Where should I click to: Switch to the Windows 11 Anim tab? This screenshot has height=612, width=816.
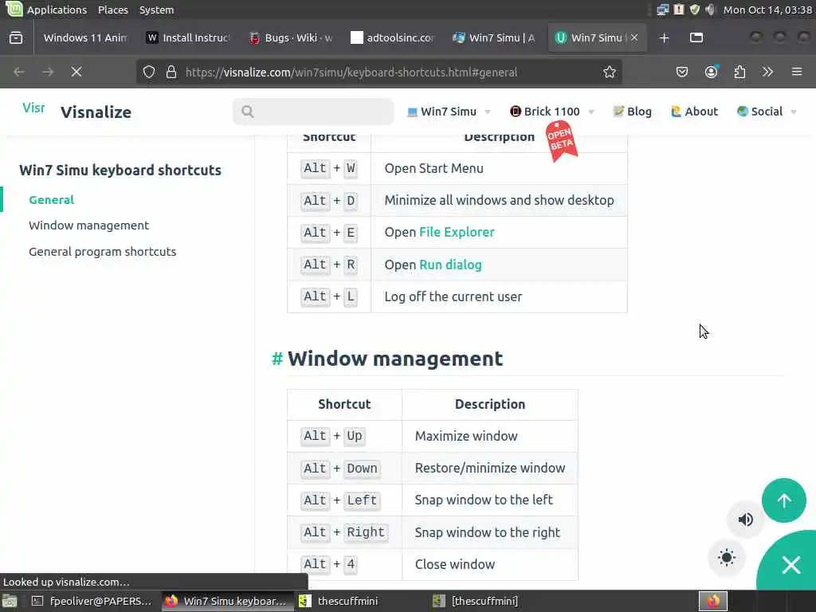click(85, 37)
